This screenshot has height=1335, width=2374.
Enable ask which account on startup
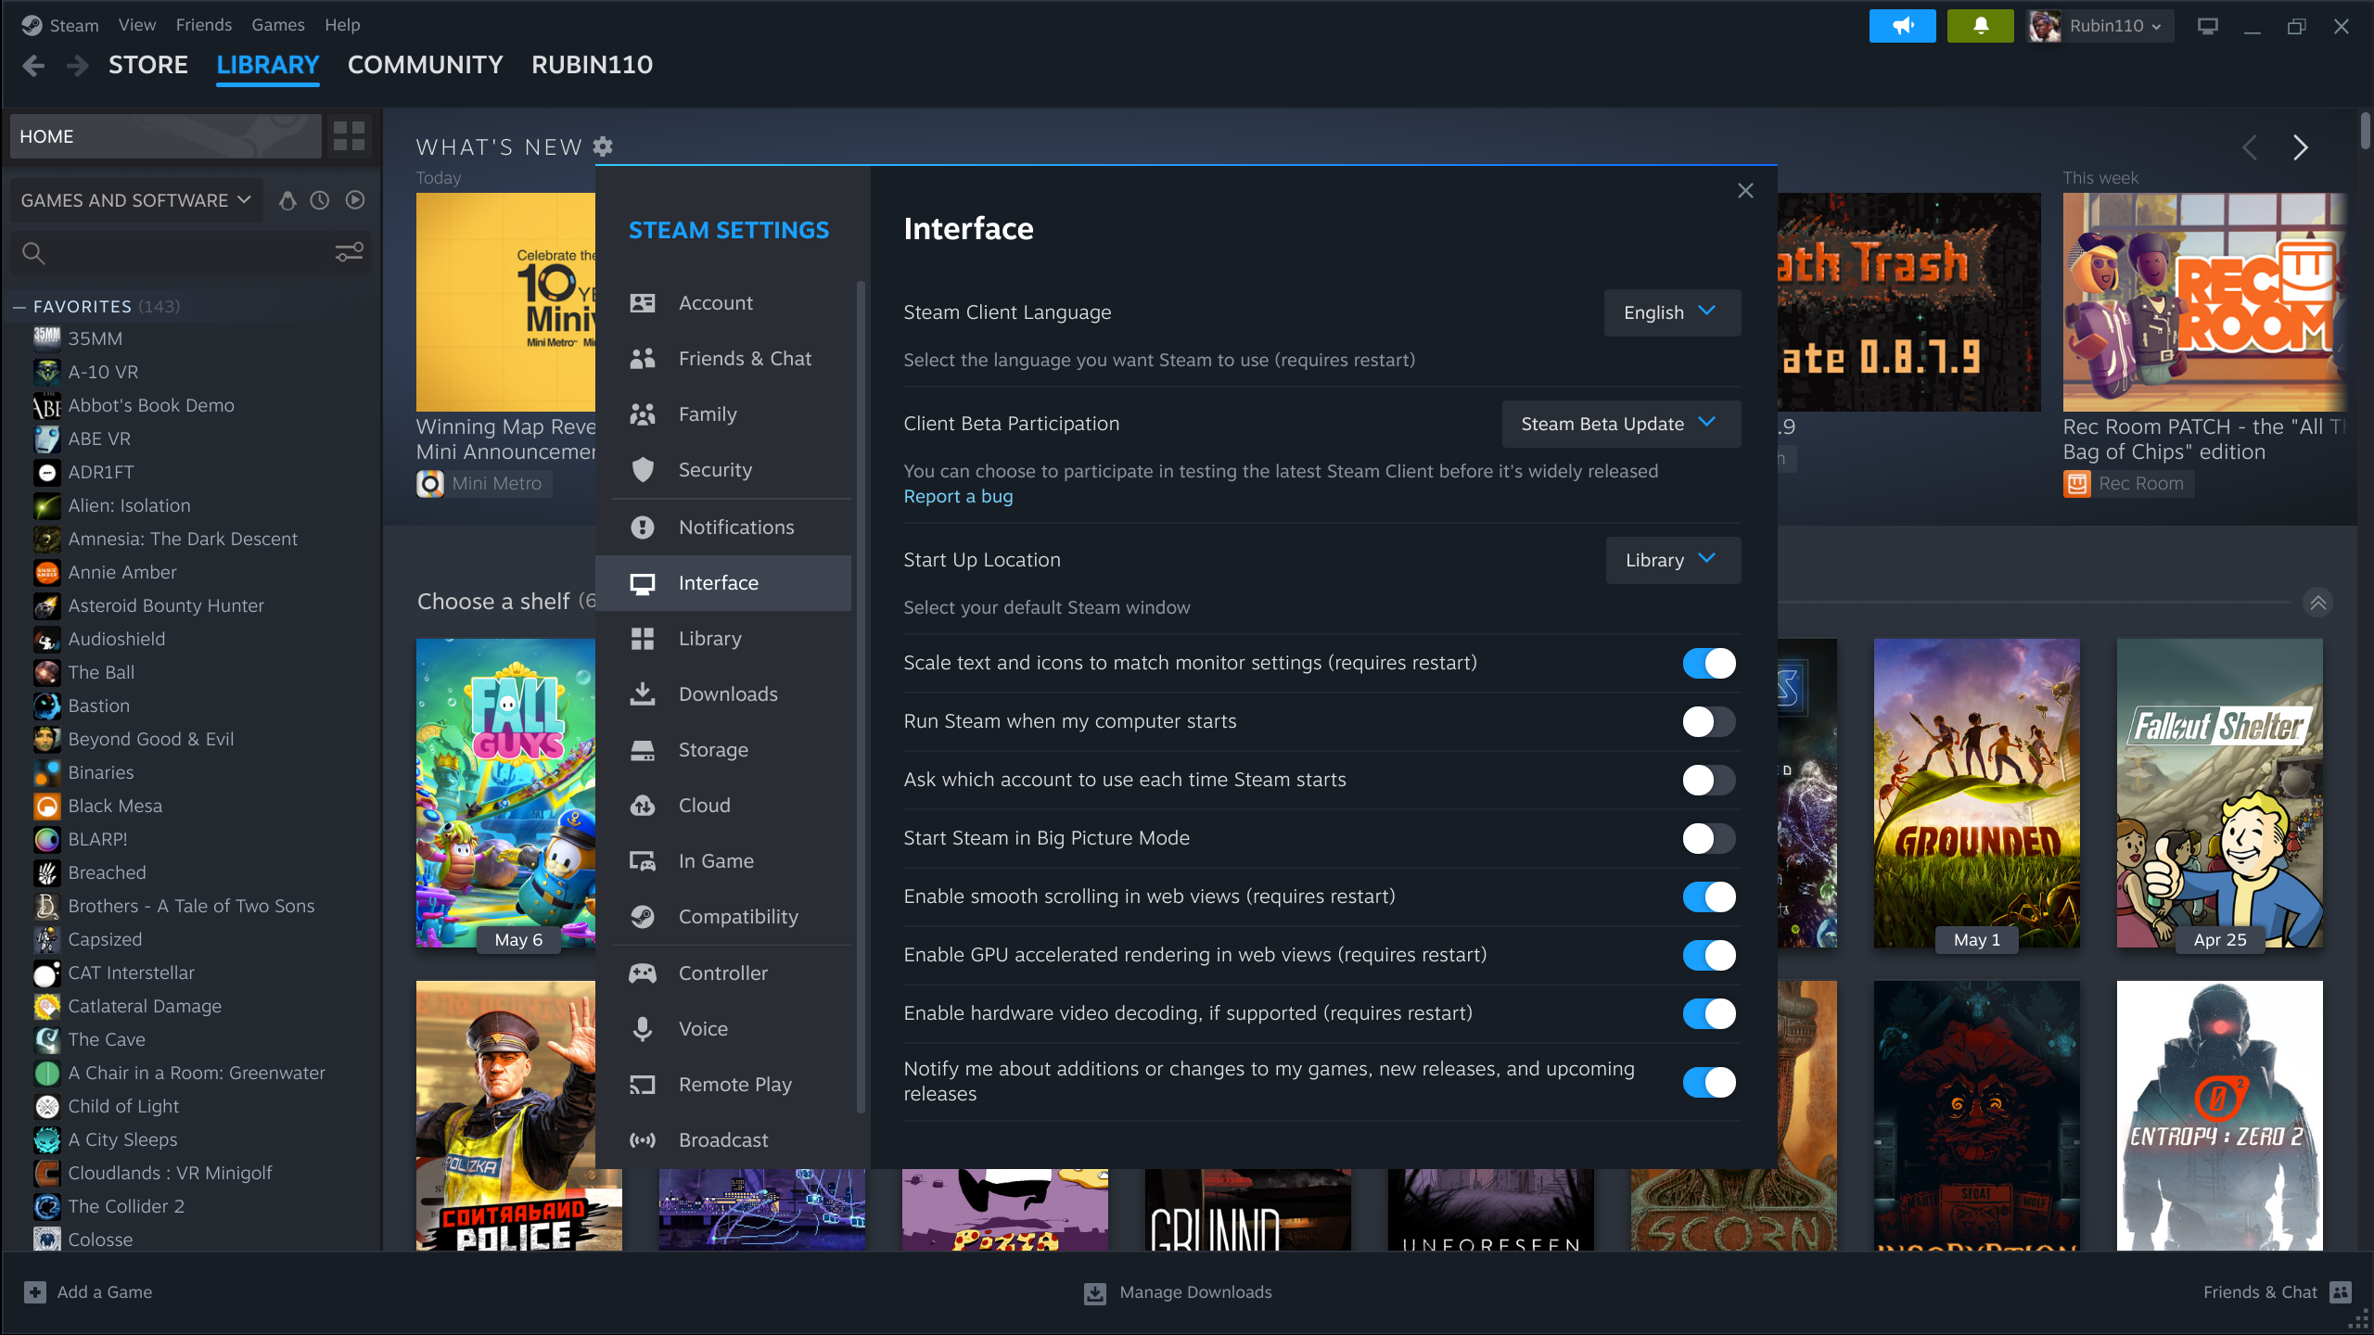[x=1709, y=781]
